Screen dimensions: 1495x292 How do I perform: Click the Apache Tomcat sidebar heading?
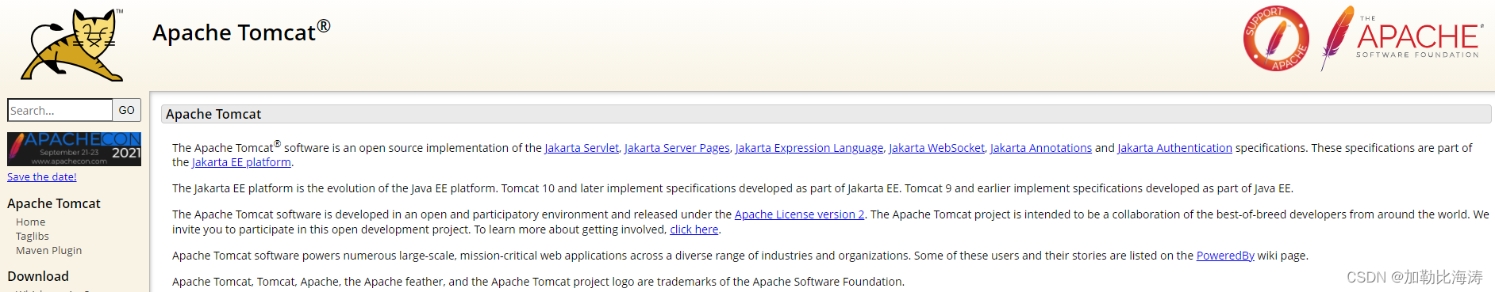(54, 203)
